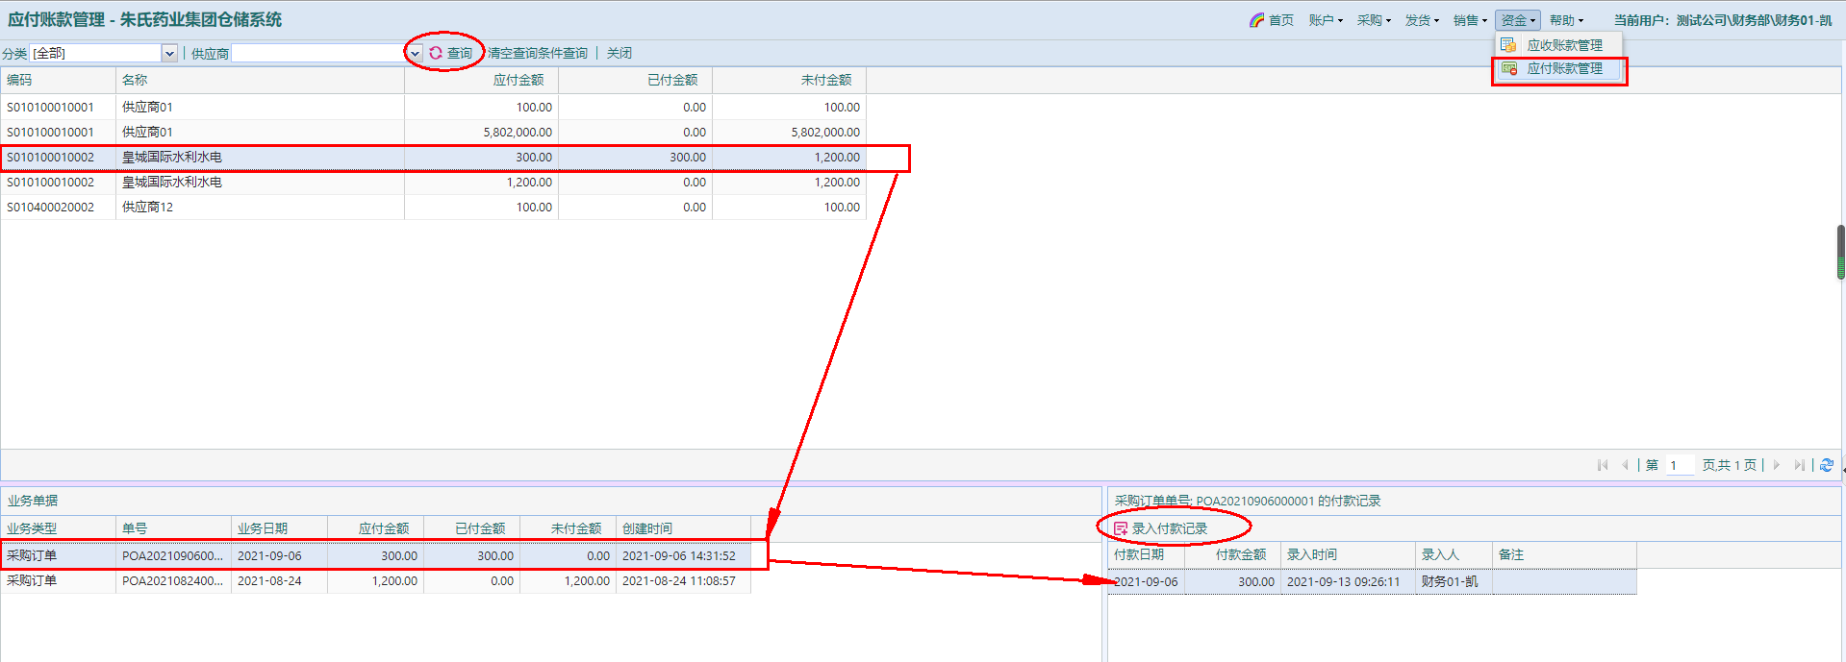
Task: Go to the next page in pager
Action: click(x=1776, y=465)
